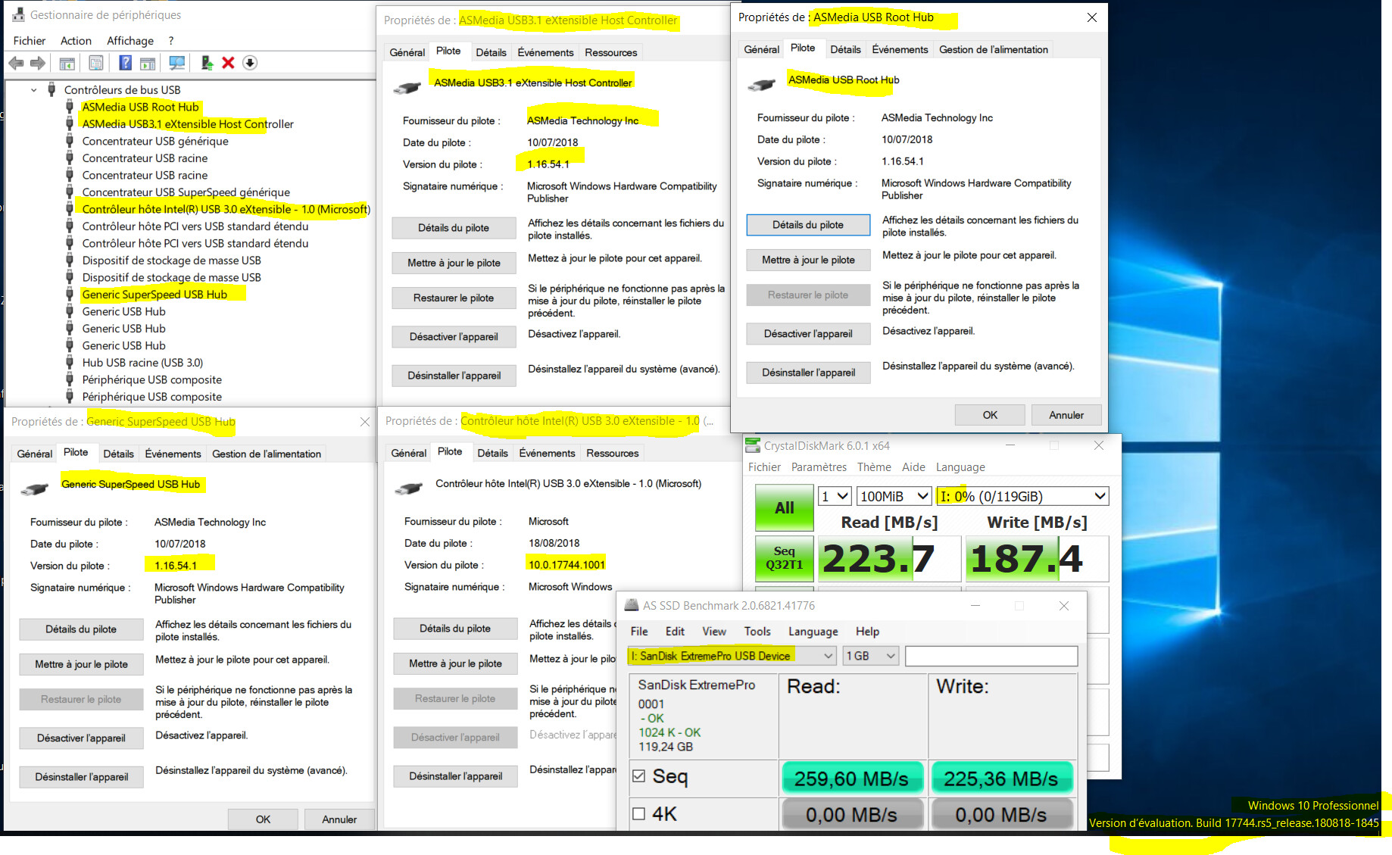Image resolution: width=1392 pixels, height=855 pixels.
Task: Click Annuler in Generic SuperSpeed USB Hub dialog
Action: pos(339,819)
